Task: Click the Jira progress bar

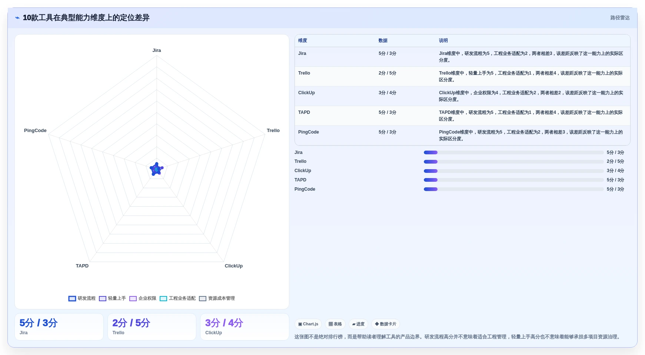Action: click(x=513, y=152)
